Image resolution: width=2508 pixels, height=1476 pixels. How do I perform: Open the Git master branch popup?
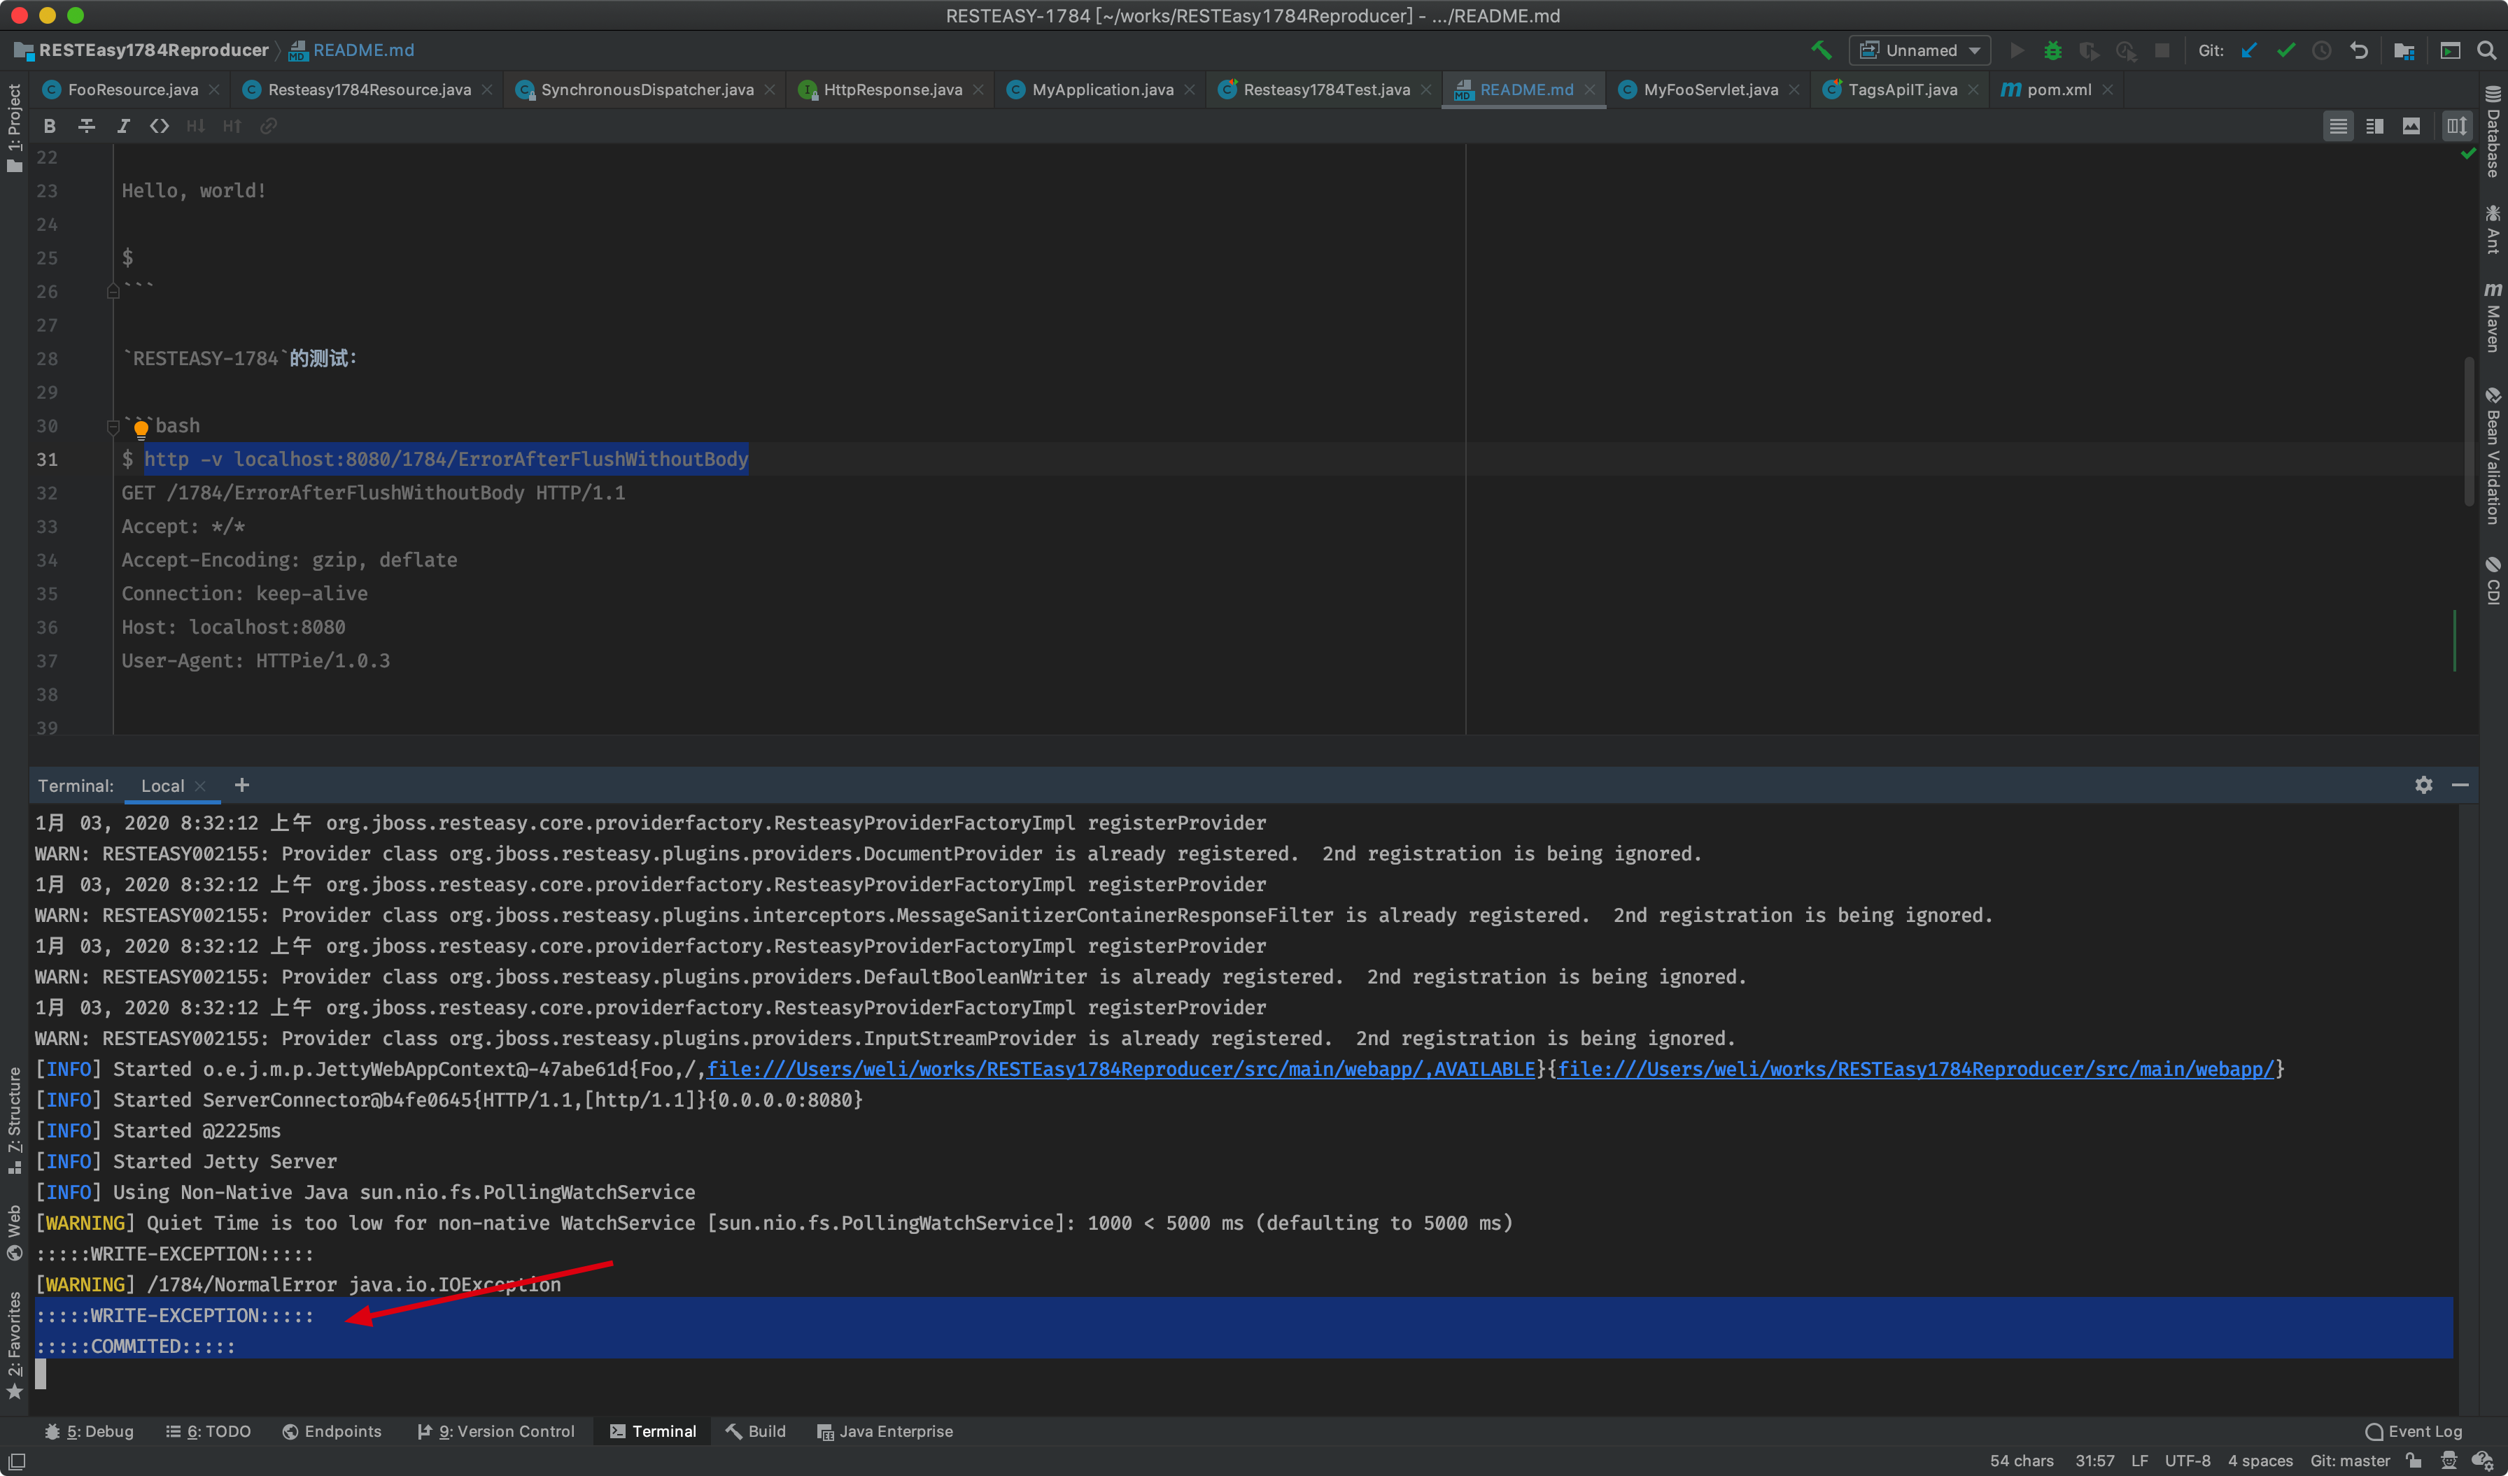(2348, 1460)
